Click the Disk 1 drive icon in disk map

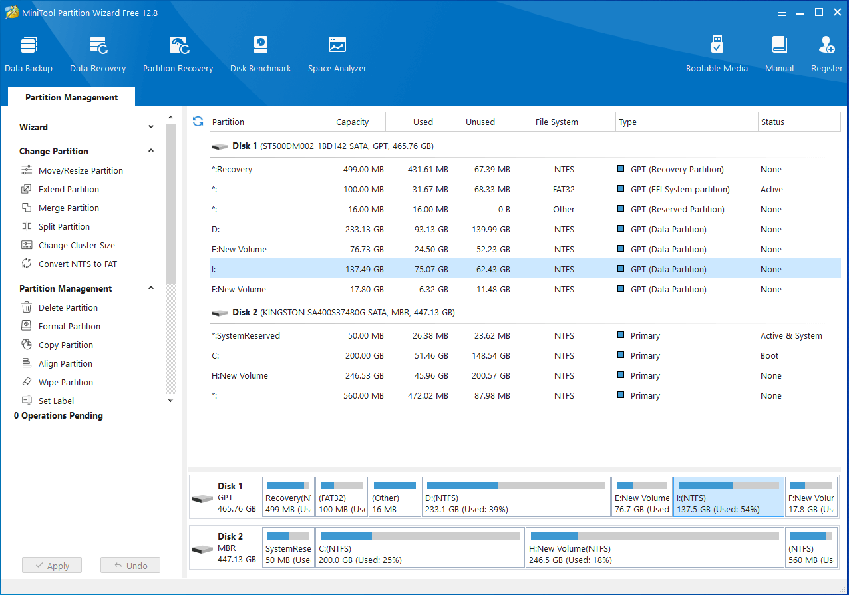202,499
